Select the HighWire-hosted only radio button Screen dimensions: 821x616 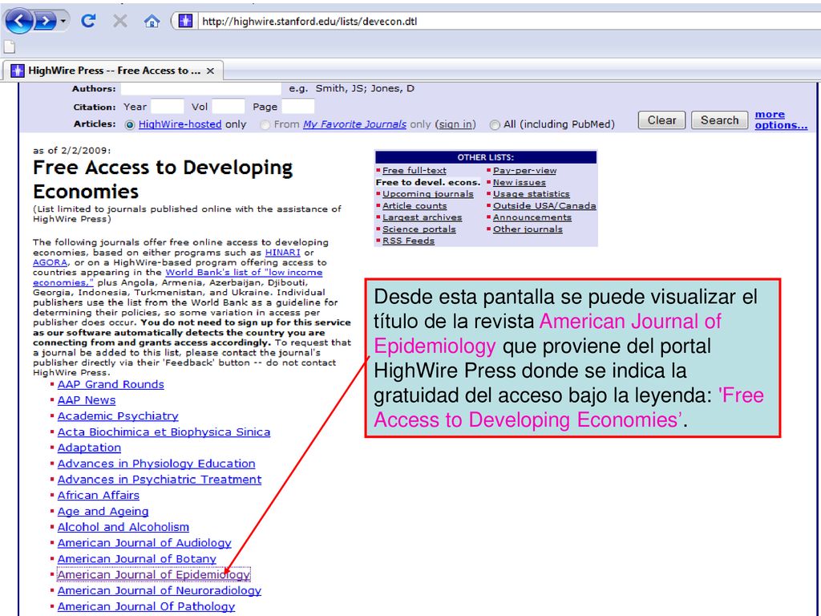129,124
